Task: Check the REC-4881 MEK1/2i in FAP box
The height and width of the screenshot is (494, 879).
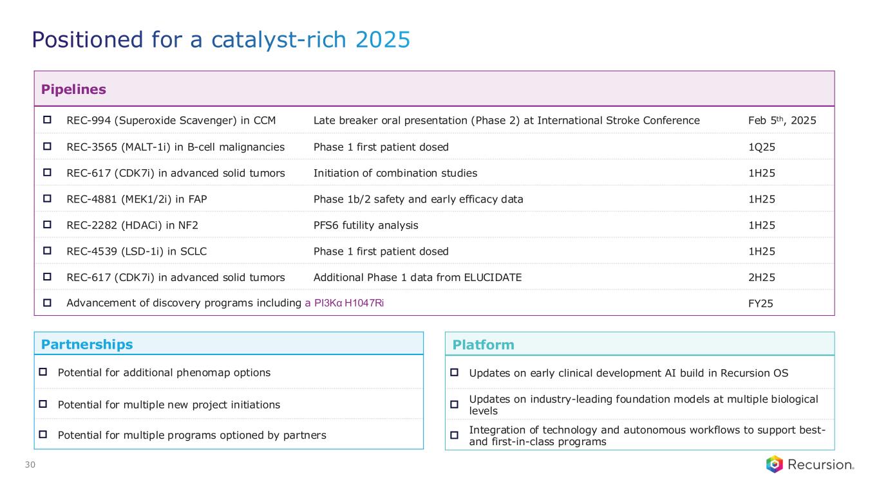Action: pos(47,199)
